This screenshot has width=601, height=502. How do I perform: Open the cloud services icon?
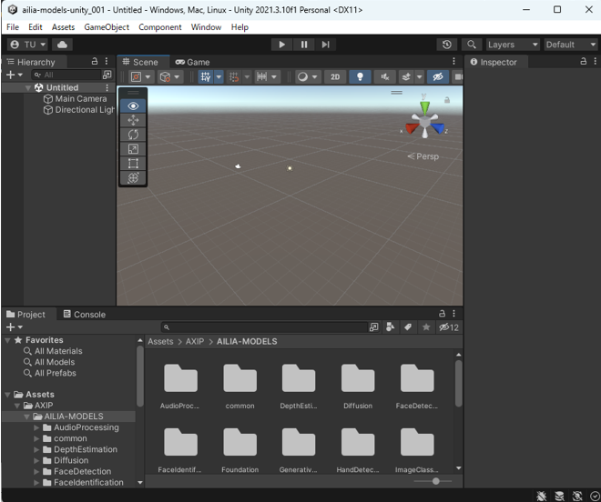[62, 45]
